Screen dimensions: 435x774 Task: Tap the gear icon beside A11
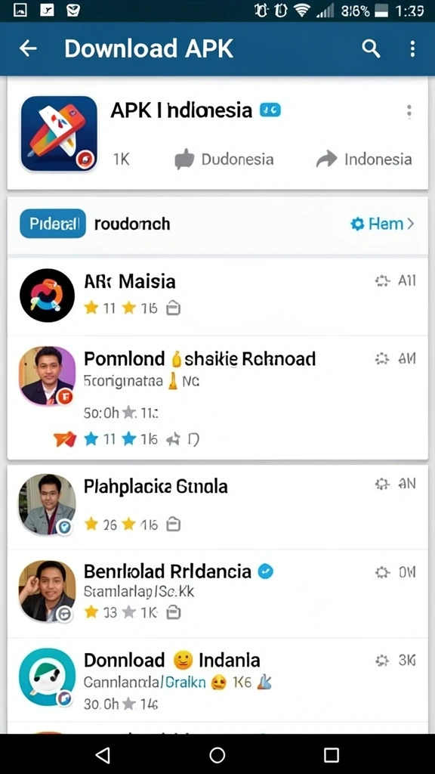pyautogui.click(x=381, y=281)
